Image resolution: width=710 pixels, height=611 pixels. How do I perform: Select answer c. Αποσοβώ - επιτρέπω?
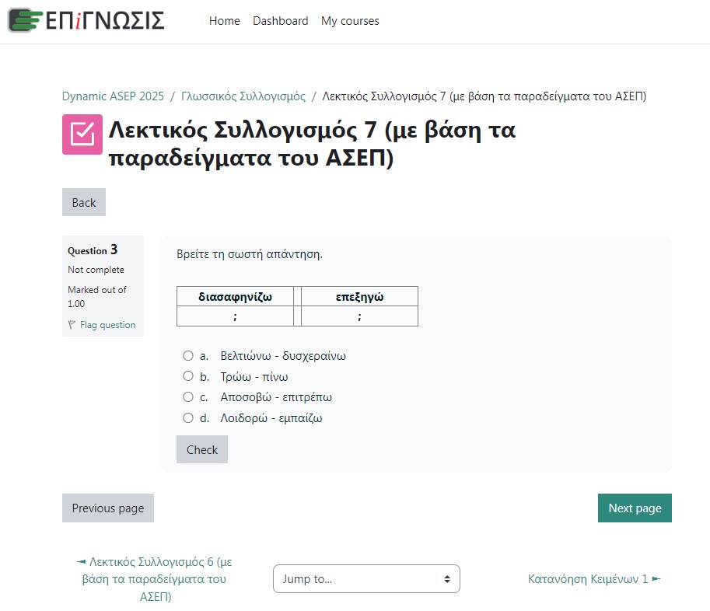tap(188, 397)
